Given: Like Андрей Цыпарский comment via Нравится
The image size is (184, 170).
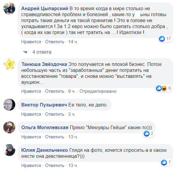Looking at the screenshot, I should tap(31, 42).
